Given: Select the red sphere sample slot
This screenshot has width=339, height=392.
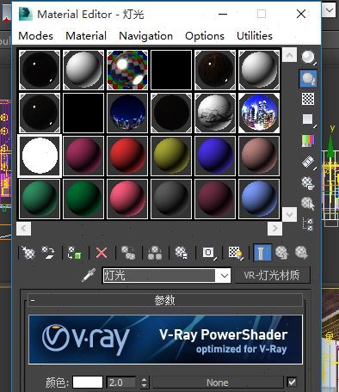Looking at the screenshot, I should (127, 156).
